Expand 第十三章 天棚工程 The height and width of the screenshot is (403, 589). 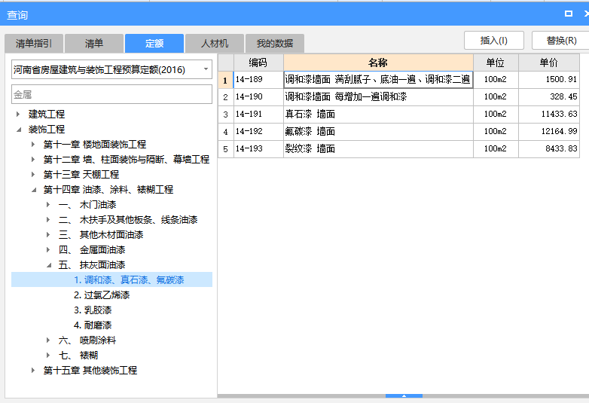[x=32, y=174]
